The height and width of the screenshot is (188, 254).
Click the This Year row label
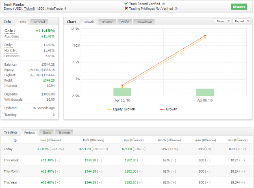coord(11,182)
